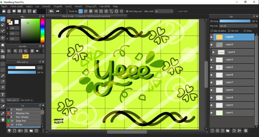
Task: Select the Select Pen tool
Action: [x=3, y=81]
